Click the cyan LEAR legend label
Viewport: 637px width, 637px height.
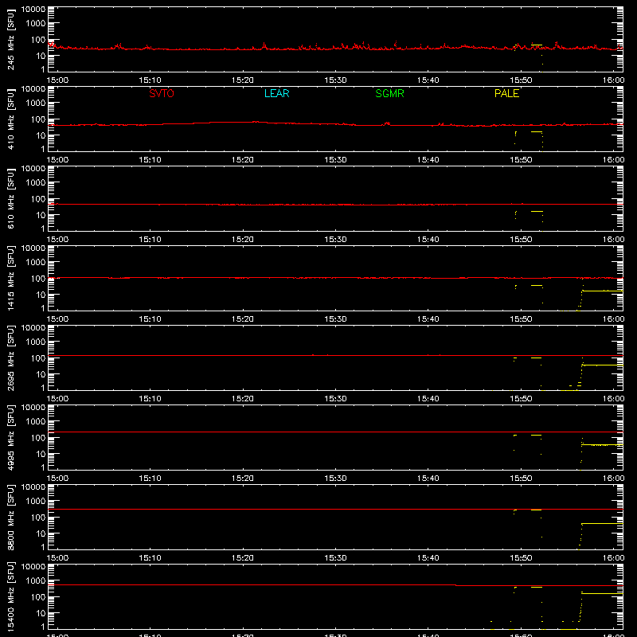(276, 93)
